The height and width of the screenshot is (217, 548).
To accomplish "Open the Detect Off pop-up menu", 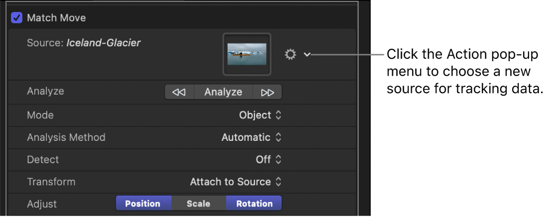I will point(269,160).
